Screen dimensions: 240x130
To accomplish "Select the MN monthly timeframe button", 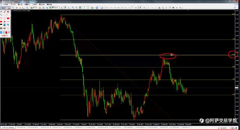I will [136, 8].
